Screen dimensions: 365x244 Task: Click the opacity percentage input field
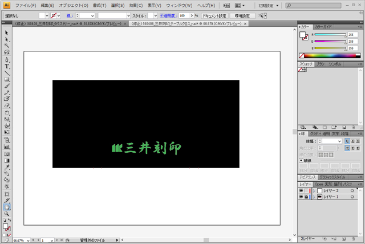click(184, 15)
